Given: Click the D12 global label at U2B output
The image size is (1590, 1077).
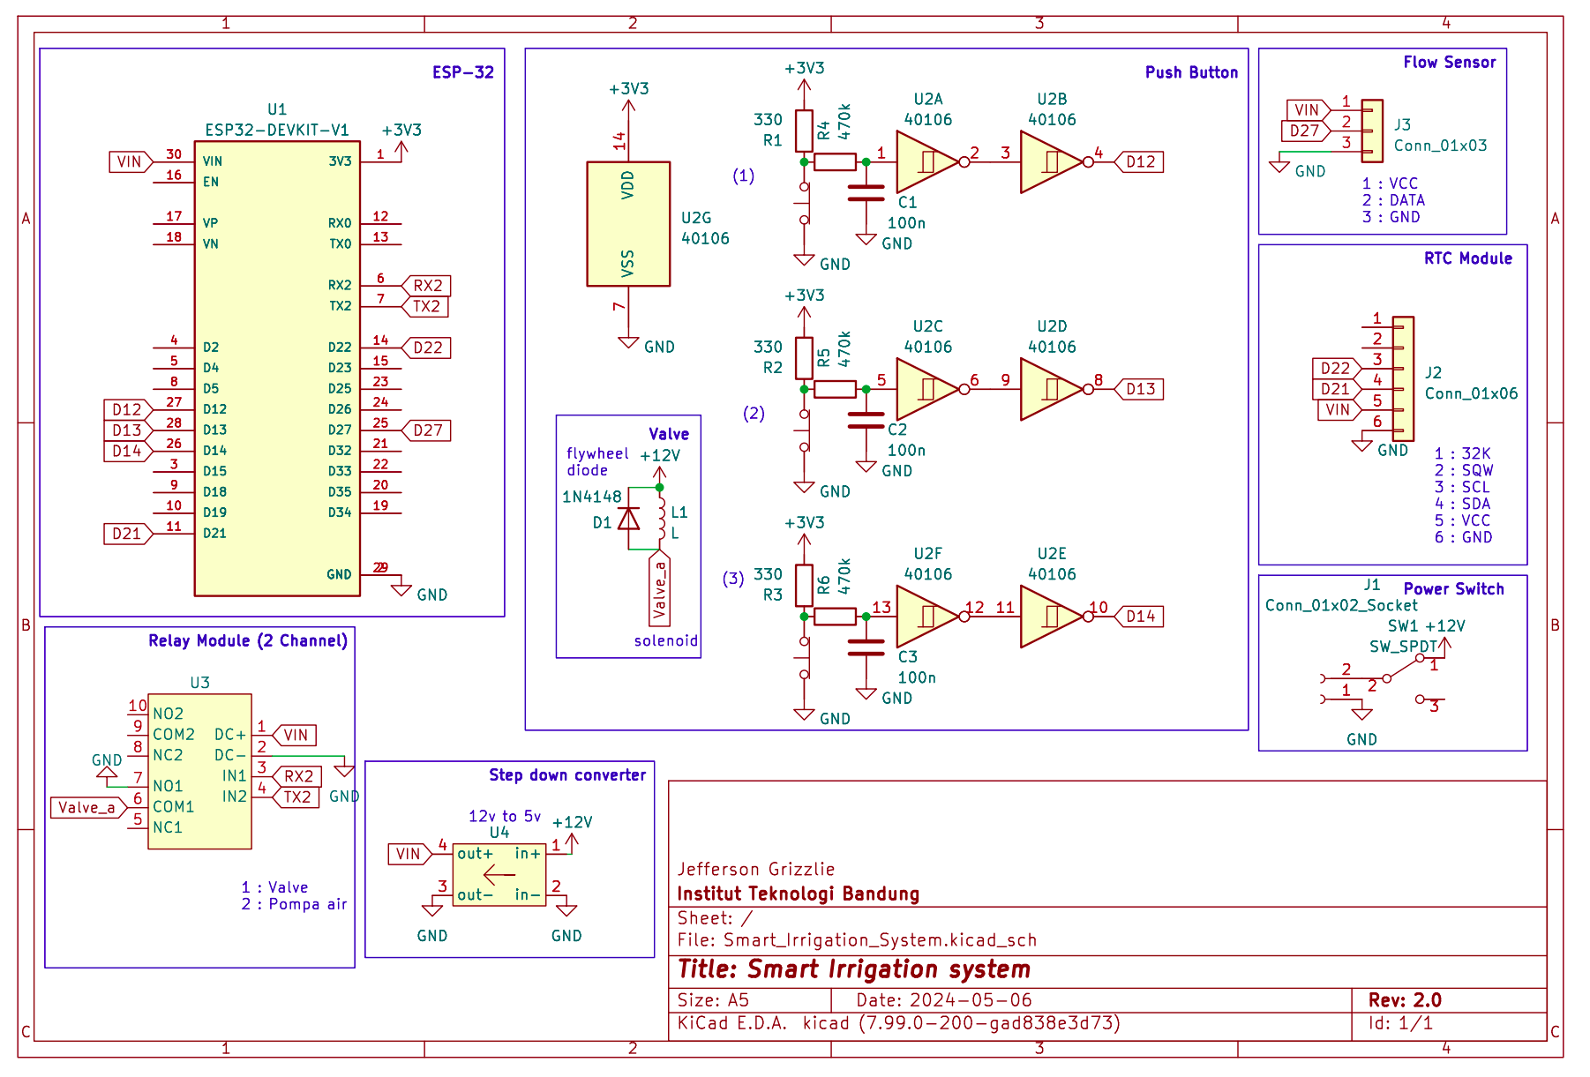Looking at the screenshot, I should pyautogui.click(x=1139, y=162).
